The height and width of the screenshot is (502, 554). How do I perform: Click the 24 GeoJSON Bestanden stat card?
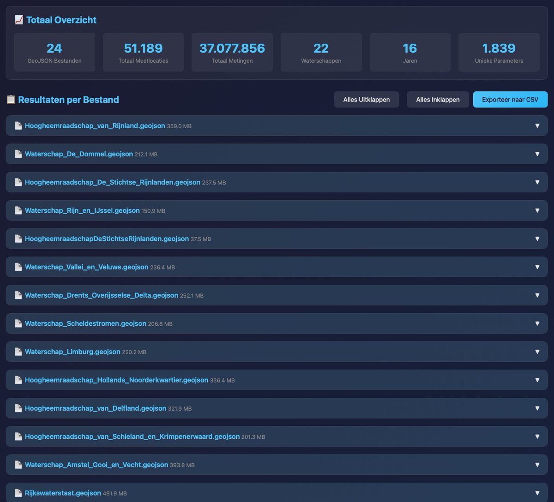54,52
